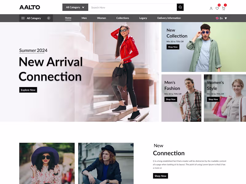Click the search magnifier icon button
The image size is (246, 184).
pos(180,7)
